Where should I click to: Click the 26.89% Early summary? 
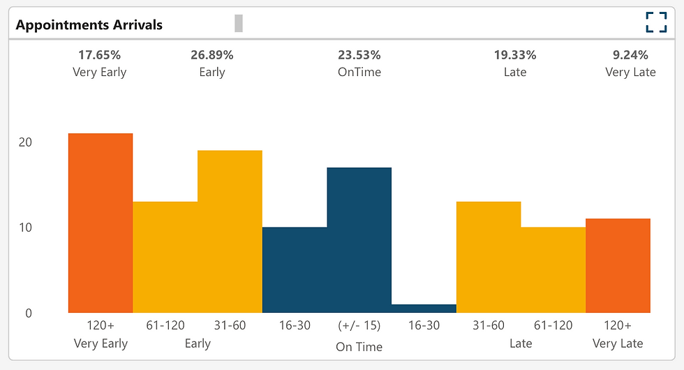click(212, 63)
